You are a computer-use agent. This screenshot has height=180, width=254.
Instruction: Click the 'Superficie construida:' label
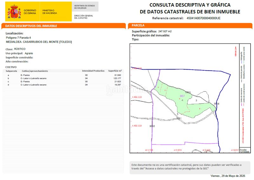[19, 58]
